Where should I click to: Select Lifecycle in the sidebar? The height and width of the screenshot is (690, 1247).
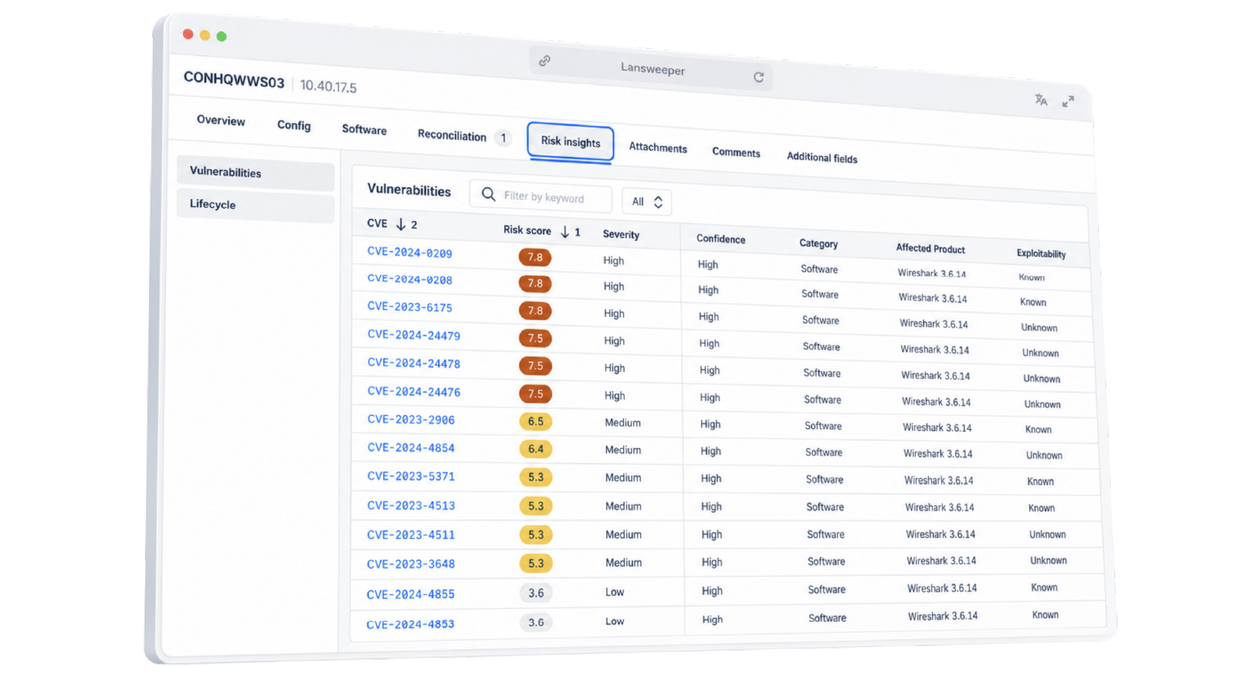click(255, 206)
